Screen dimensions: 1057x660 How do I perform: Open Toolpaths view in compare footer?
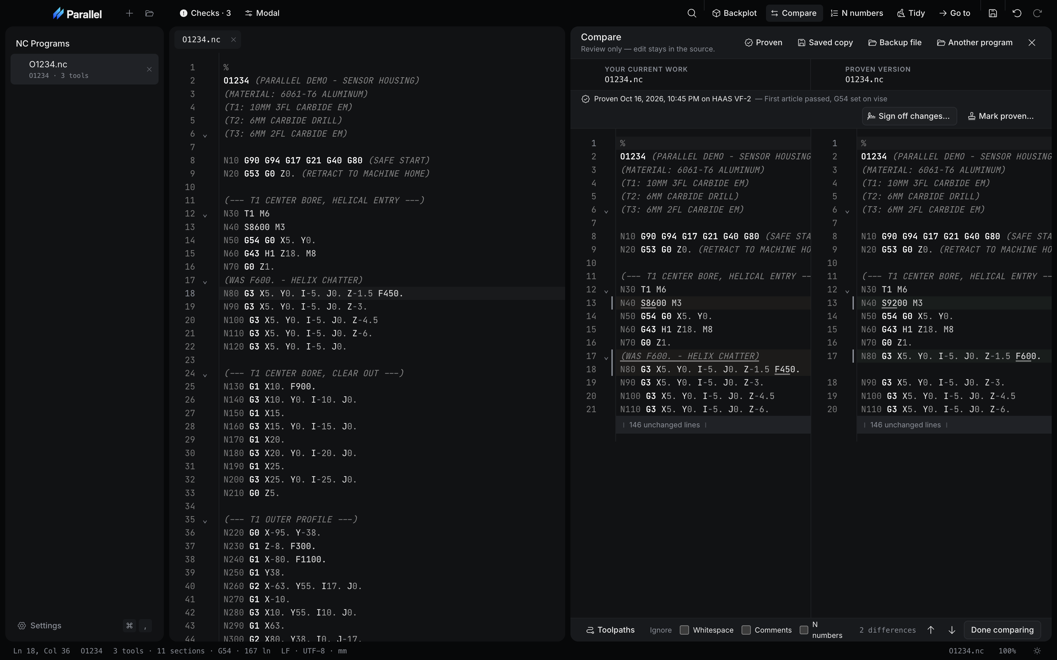(610, 630)
